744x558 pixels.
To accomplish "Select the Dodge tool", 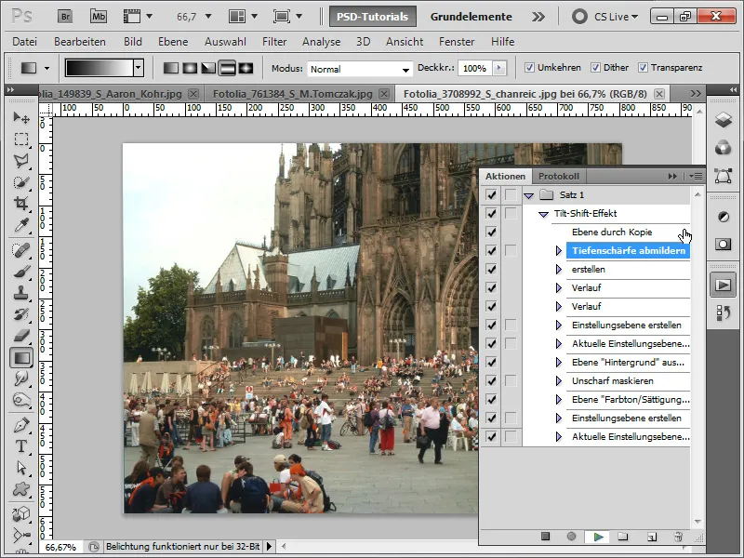I will coord(20,400).
